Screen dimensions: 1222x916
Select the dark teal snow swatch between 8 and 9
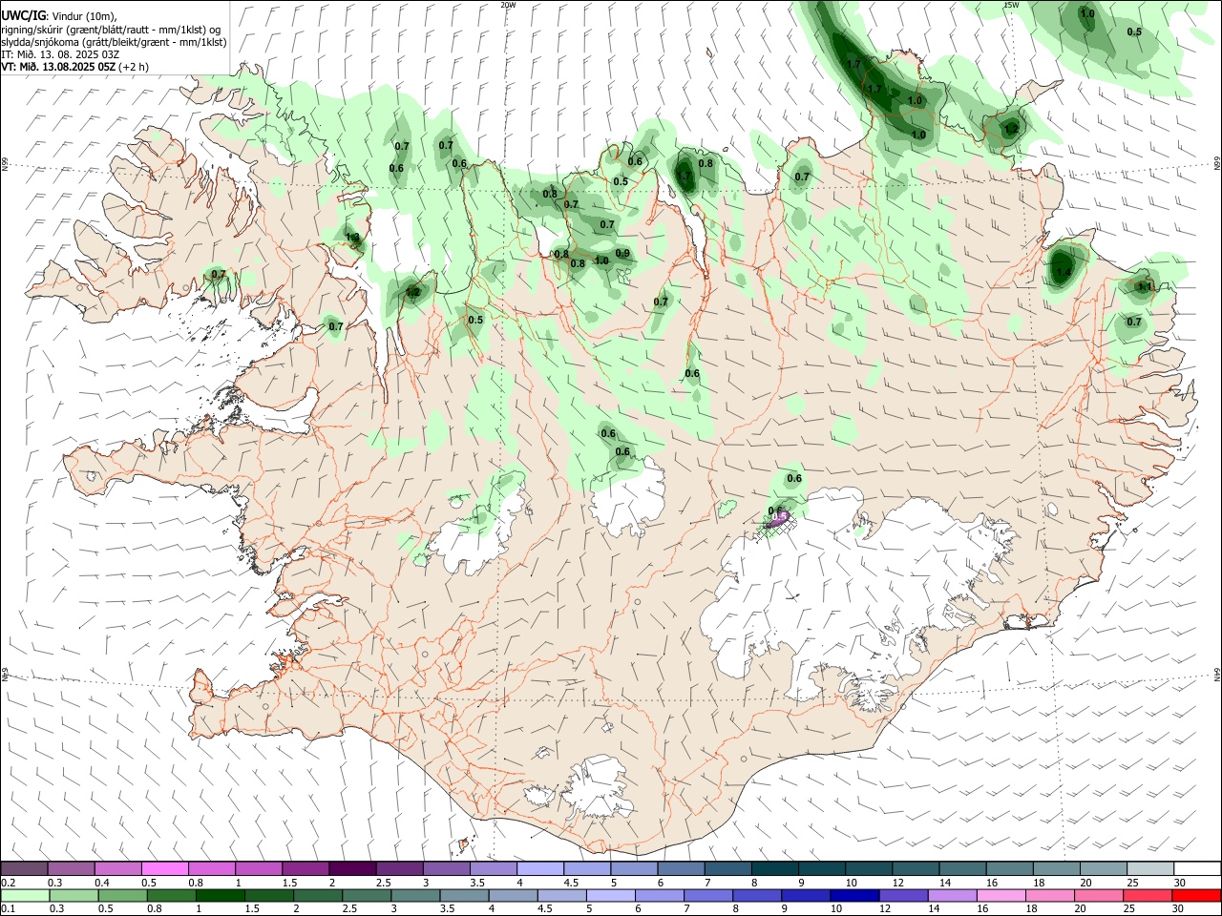click(x=774, y=868)
